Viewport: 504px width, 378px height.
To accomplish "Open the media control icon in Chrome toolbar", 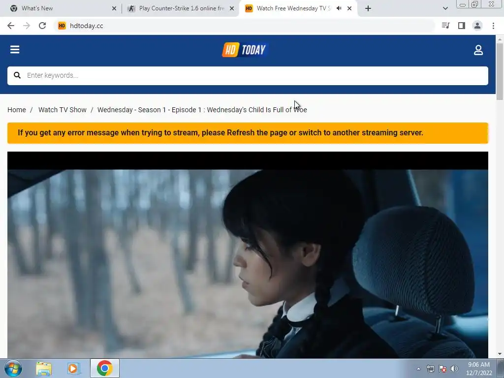I will pyautogui.click(x=446, y=26).
